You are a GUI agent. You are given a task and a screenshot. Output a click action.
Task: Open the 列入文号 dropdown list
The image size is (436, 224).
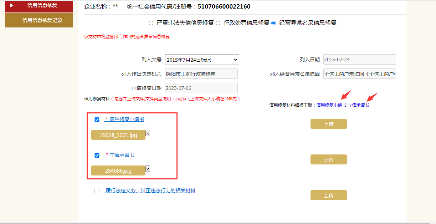pos(202,60)
